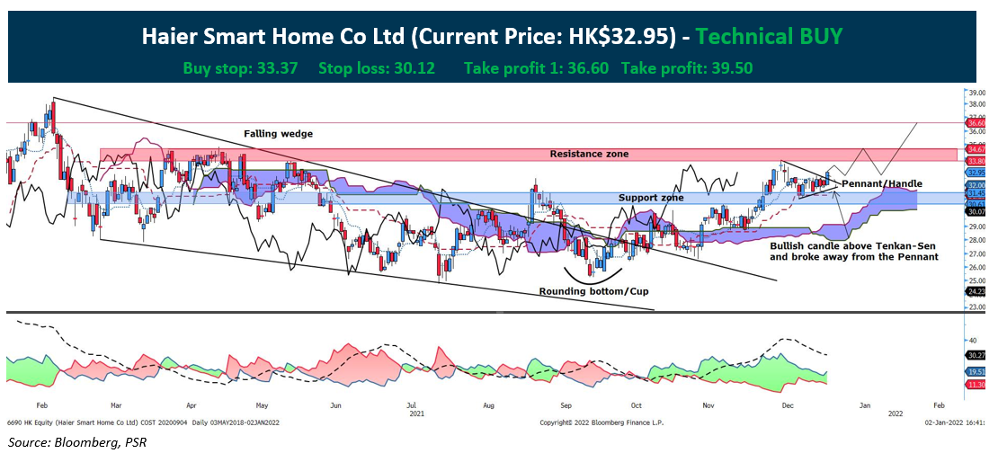The image size is (1007, 462).
Task: Click the Jan month label
Action: pyautogui.click(x=865, y=405)
